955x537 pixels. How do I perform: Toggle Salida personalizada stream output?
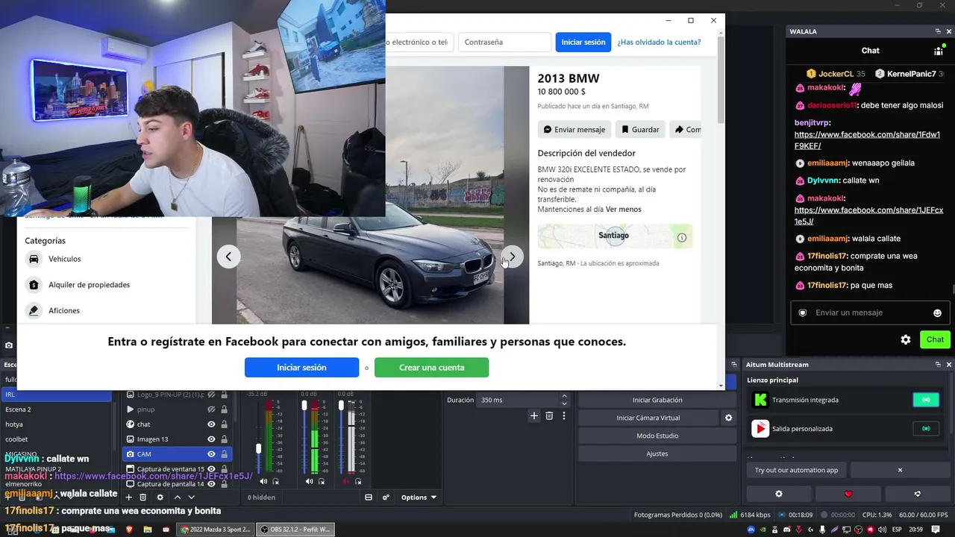click(926, 429)
